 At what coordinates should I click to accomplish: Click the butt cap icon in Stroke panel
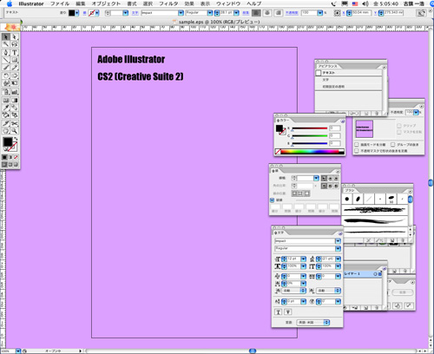point(324,179)
